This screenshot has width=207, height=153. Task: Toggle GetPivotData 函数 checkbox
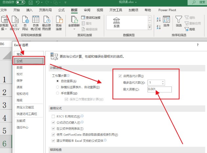pyautogui.click(x=53, y=135)
